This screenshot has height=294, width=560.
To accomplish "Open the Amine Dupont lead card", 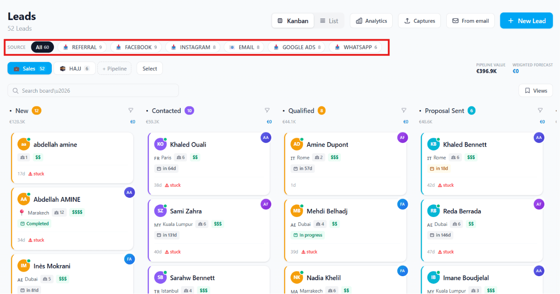I will point(345,163).
